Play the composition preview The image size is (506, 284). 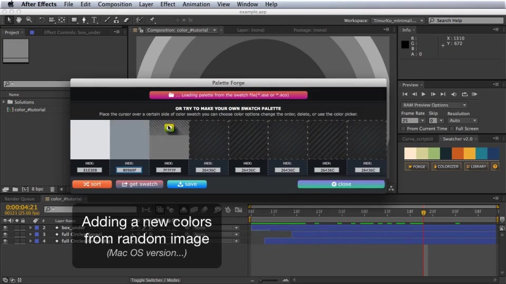pyautogui.click(x=423, y=94)
